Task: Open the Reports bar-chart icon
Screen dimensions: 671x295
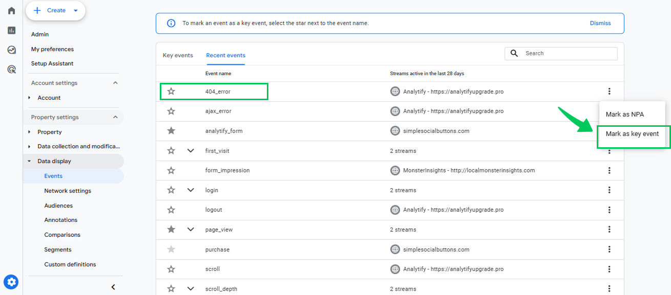Action: pos(11,30)
